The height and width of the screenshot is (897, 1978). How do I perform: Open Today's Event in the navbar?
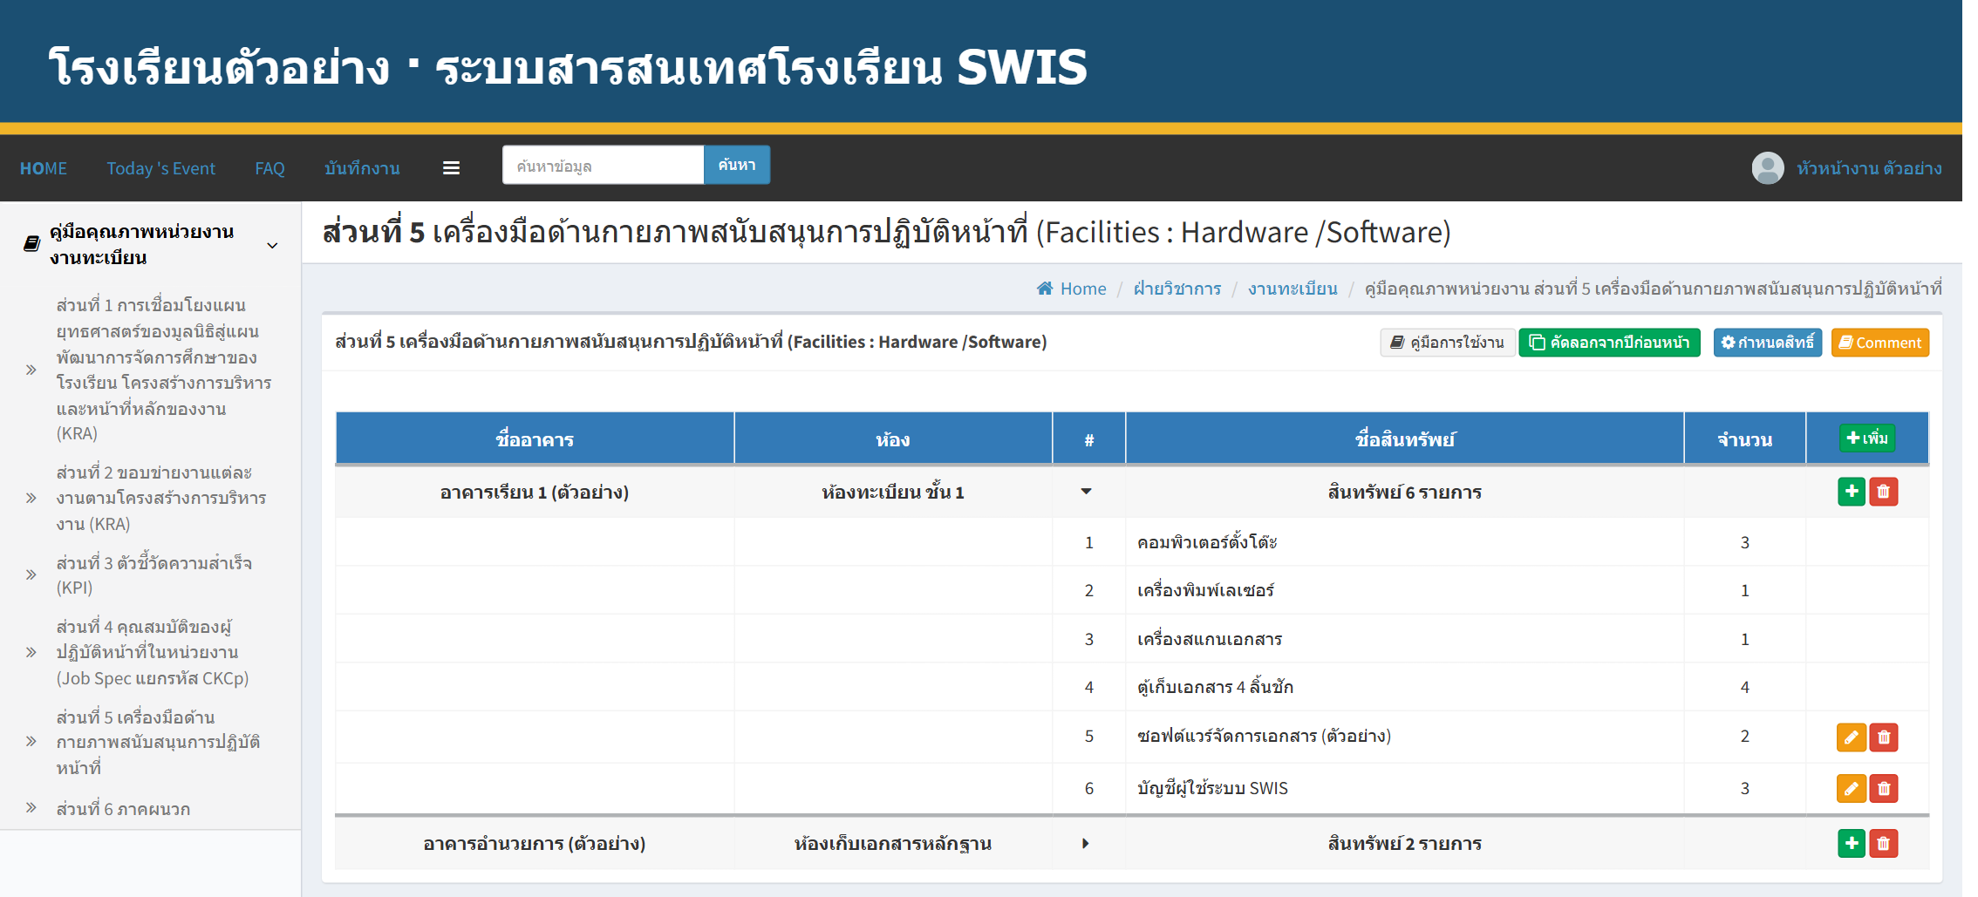[x=160, y=168]
